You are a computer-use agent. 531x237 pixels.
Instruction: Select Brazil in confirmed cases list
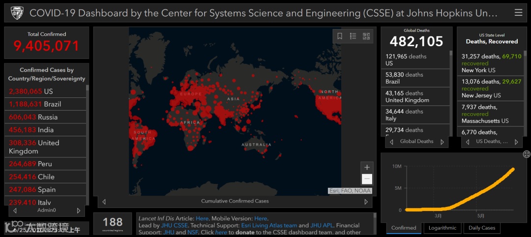pyautogui.click(x=45, y=104)
